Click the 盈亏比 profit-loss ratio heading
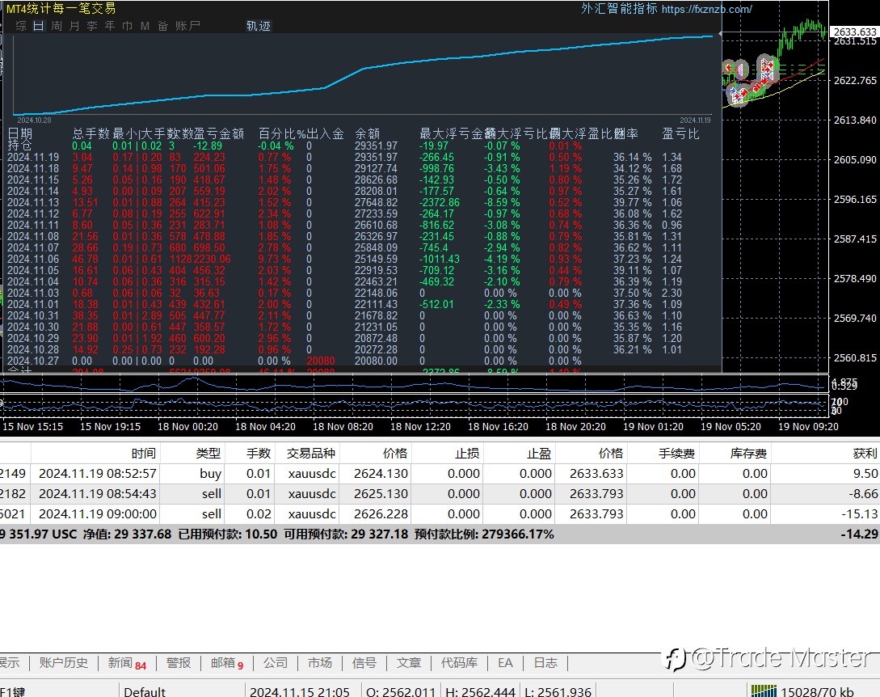This screenshot has width=880, height=697. (680, 133)
